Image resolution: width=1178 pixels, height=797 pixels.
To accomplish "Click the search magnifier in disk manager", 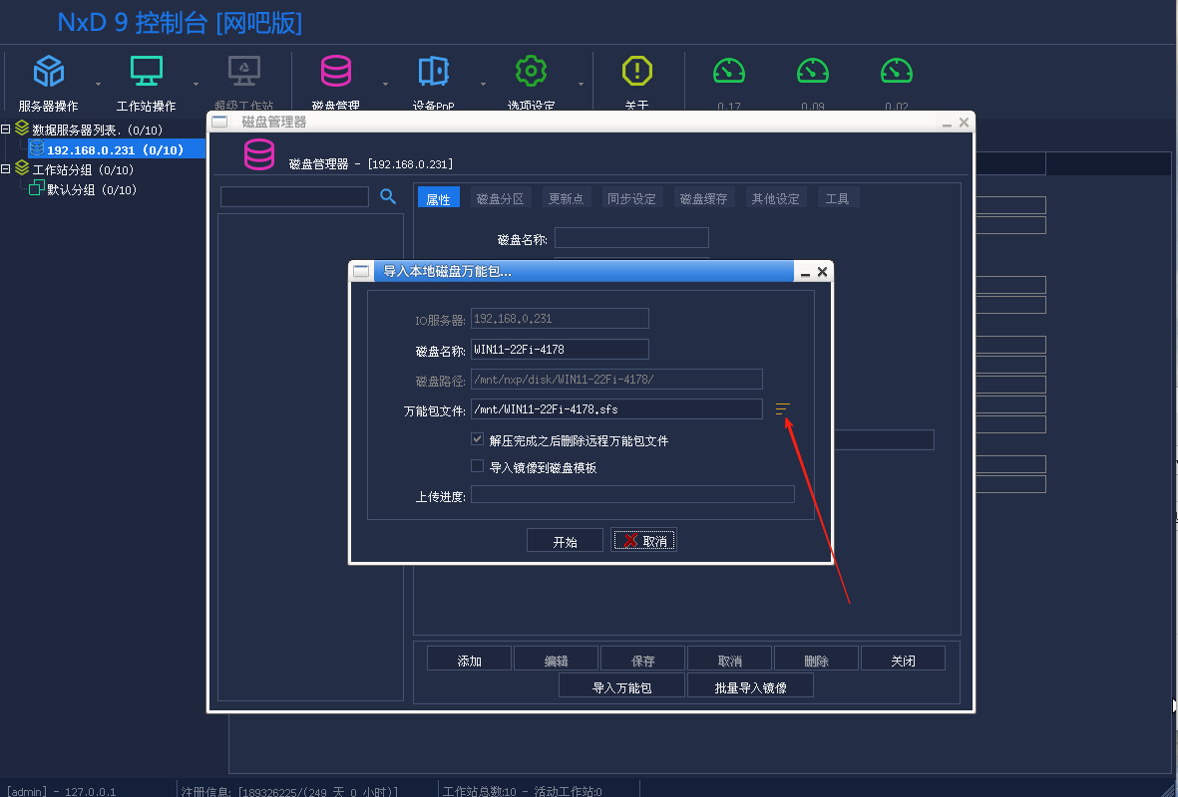I will pos(388,197).
